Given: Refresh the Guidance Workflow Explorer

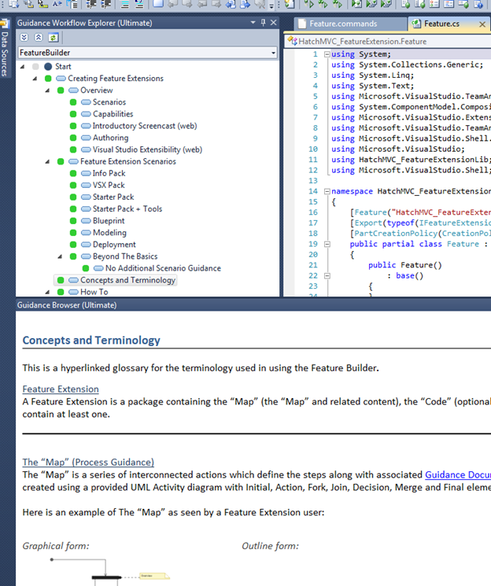Looking at the screenshot, I should click(53, 38).
